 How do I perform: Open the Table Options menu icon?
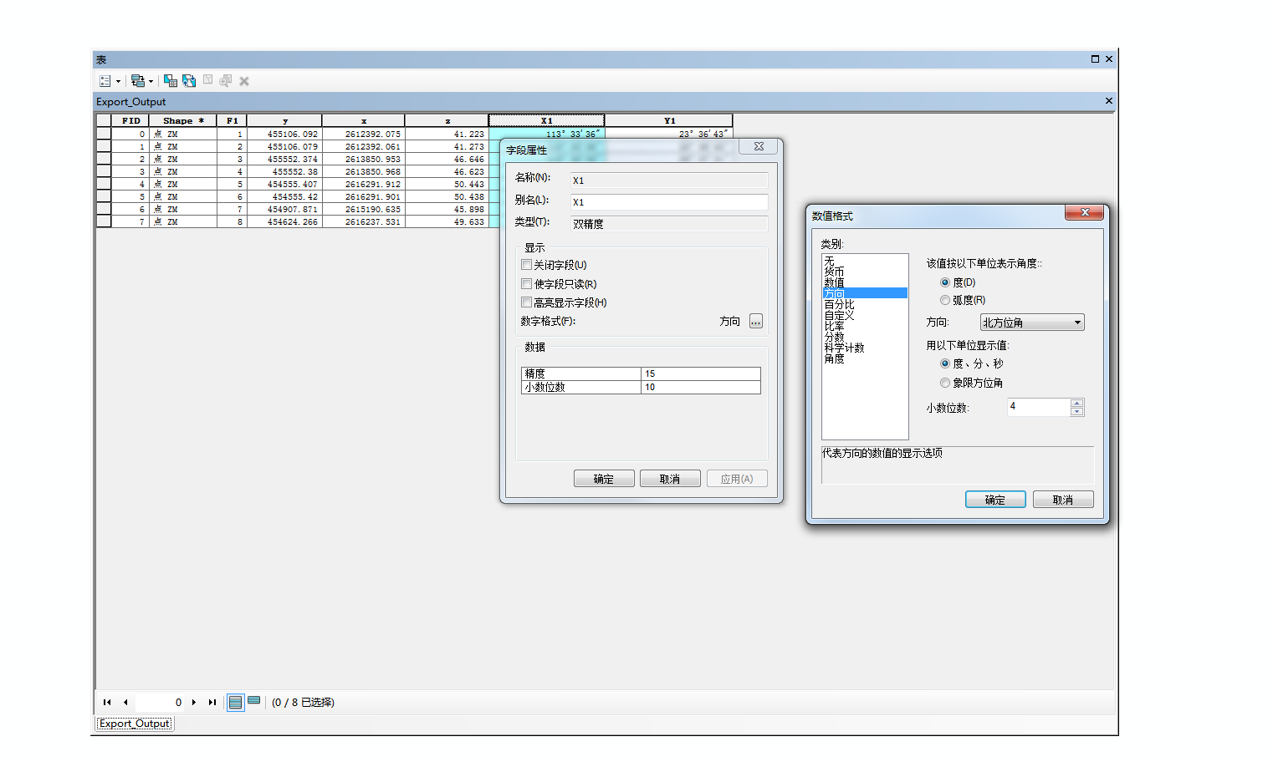[105, 81]
